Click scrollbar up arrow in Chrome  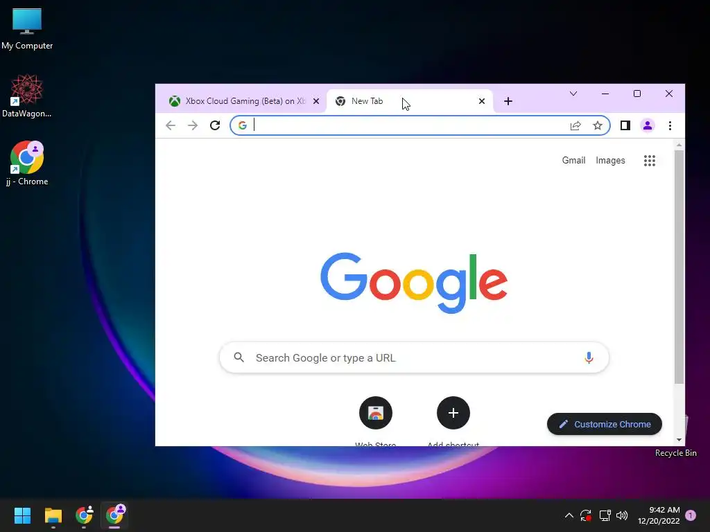(679, 145)
